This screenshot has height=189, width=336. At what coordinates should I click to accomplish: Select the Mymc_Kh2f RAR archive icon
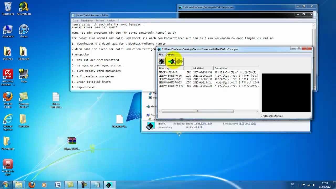pos(72,143)
